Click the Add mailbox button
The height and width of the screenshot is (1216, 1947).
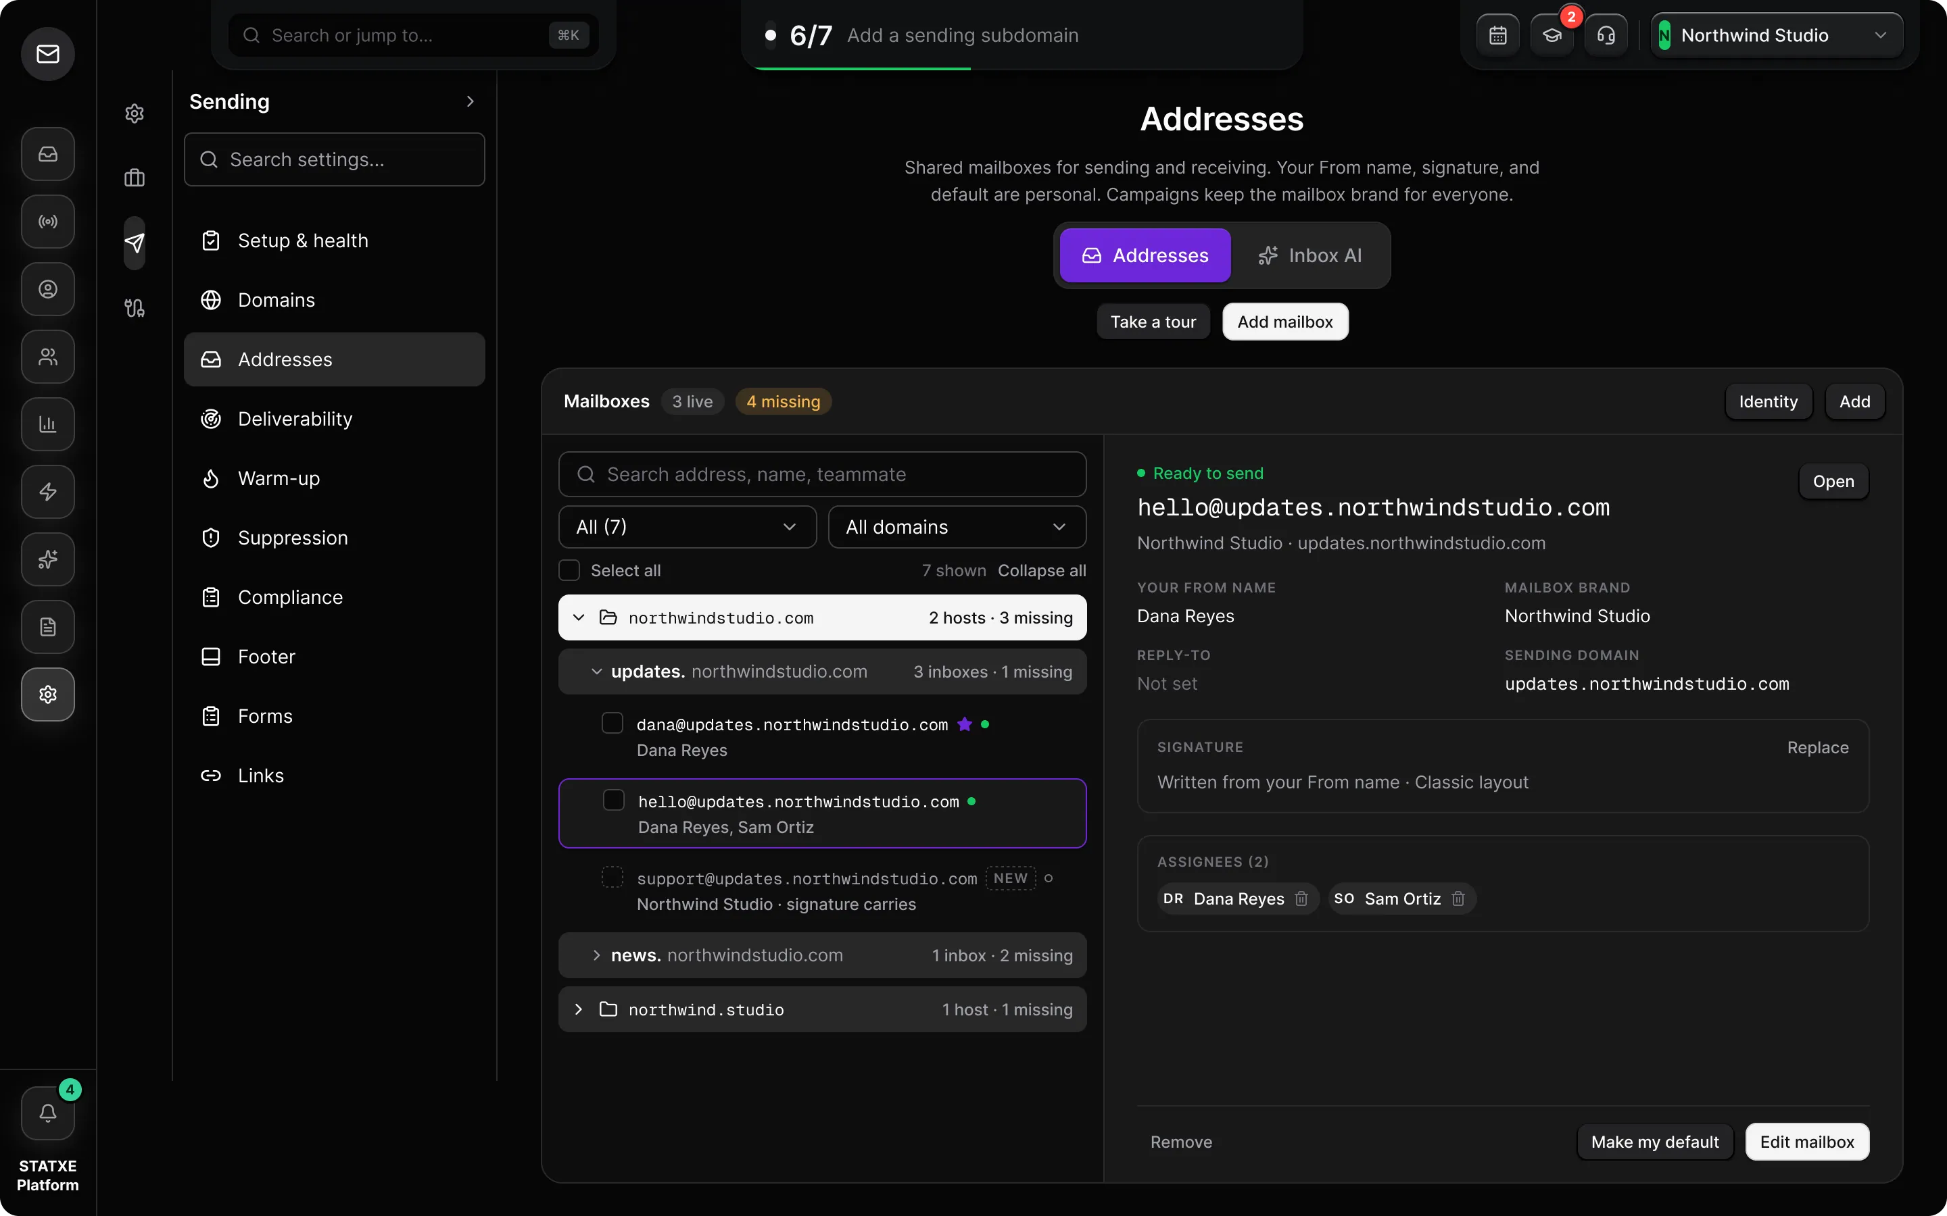1285,322
